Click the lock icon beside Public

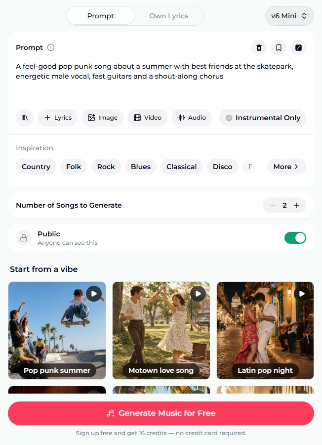tap(24, 238)
